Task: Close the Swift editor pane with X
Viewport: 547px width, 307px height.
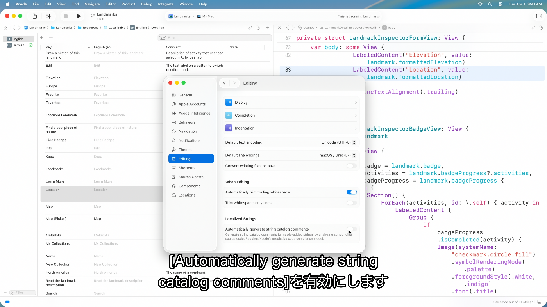Action: (x=279, y=28)
